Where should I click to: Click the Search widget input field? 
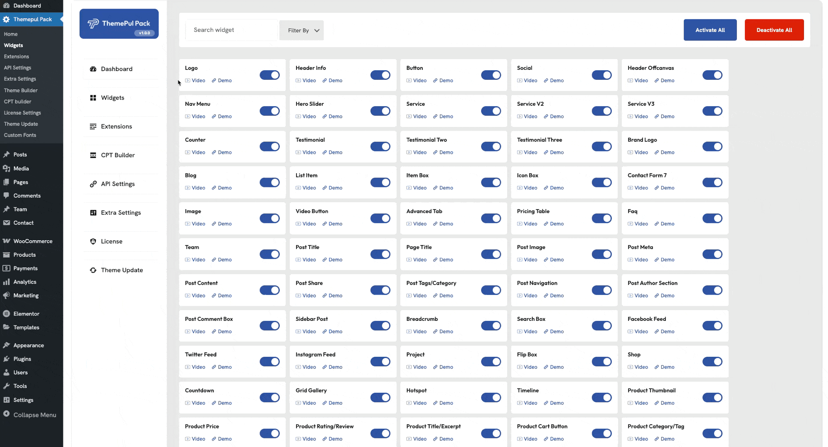pyautogui.click(x=231, y=30)
